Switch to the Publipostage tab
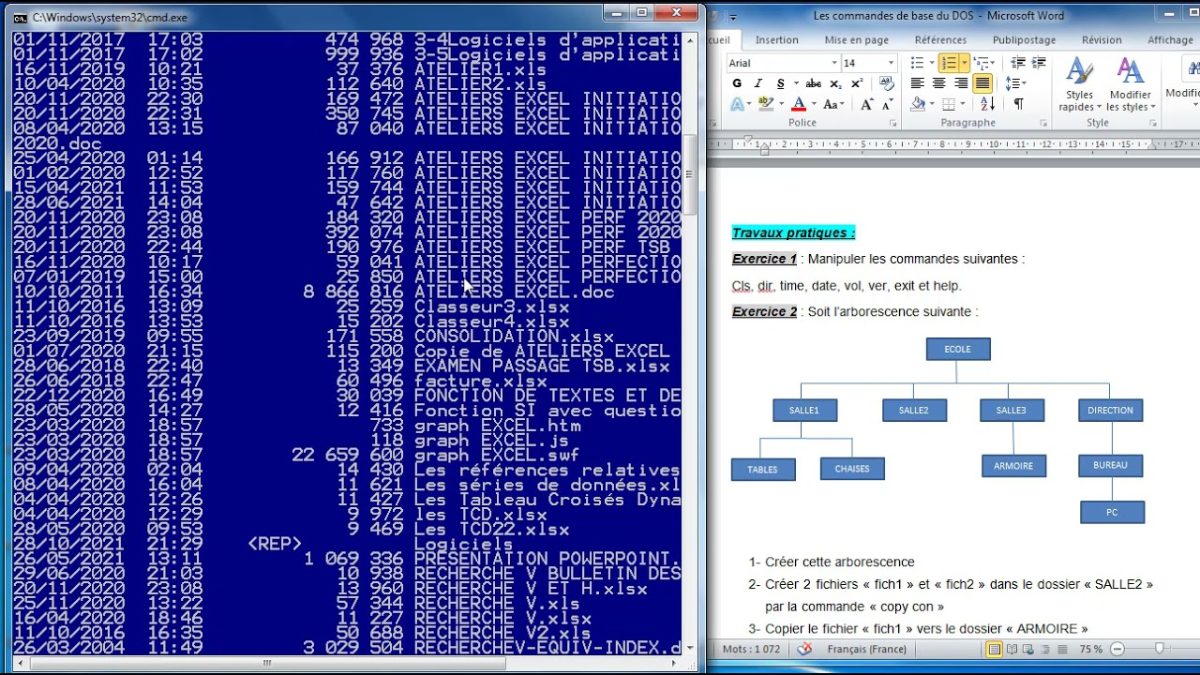 (1024, 40)
